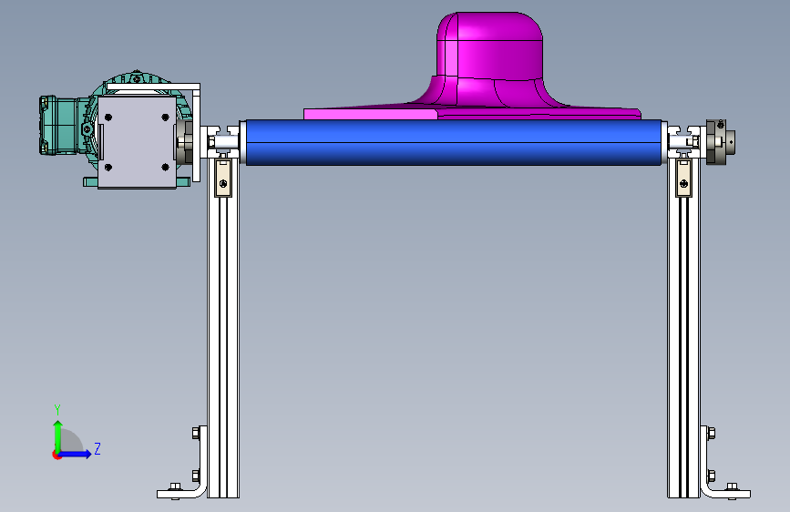Select the shaft collar at the roller's right end
The height and width of the screenshot is (512, 790).
(x=721, y=141)
